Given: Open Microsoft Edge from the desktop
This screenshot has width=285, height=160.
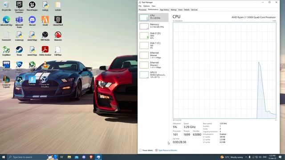Looking at the screenshot, I should [x=6, y=21].
